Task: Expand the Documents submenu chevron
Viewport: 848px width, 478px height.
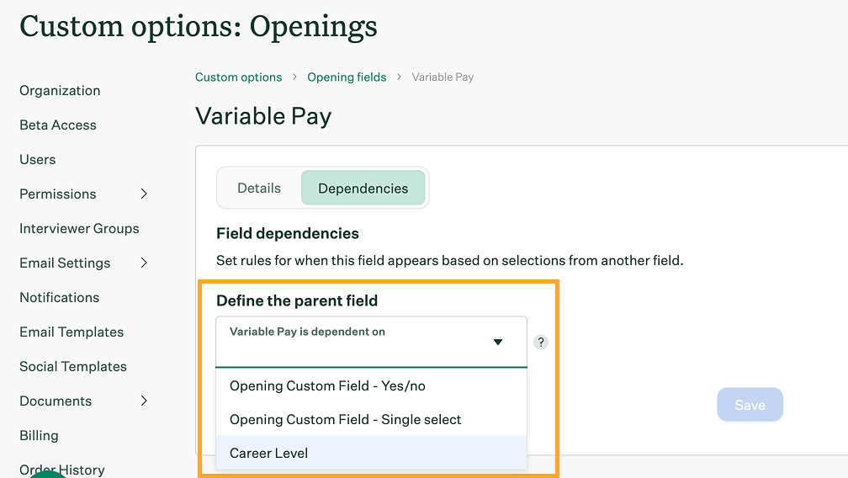Action: pyautogui.click(x=144, y=401)
